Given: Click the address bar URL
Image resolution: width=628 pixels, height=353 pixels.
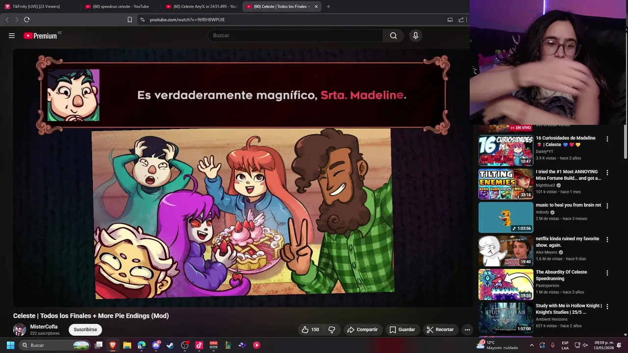Looking at the screenshot, I should pos(187,20).
